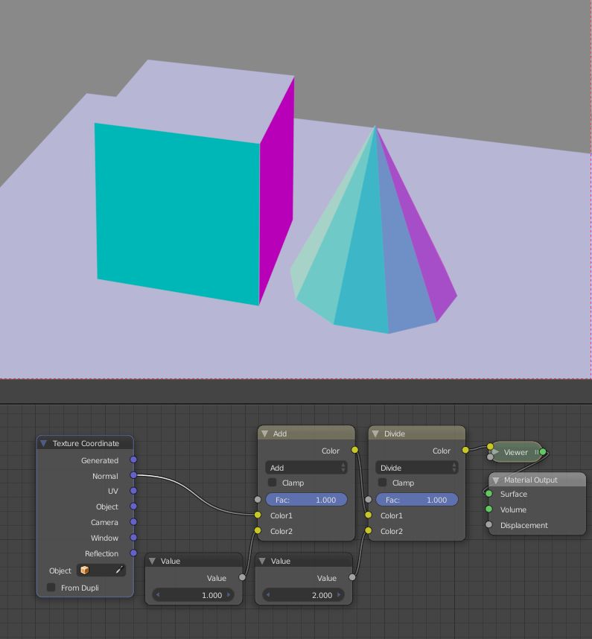This screenshot has height=639, width=592.
Task: Increase the 1.000 value with right arrow
Action: click(x=229, y=595)
